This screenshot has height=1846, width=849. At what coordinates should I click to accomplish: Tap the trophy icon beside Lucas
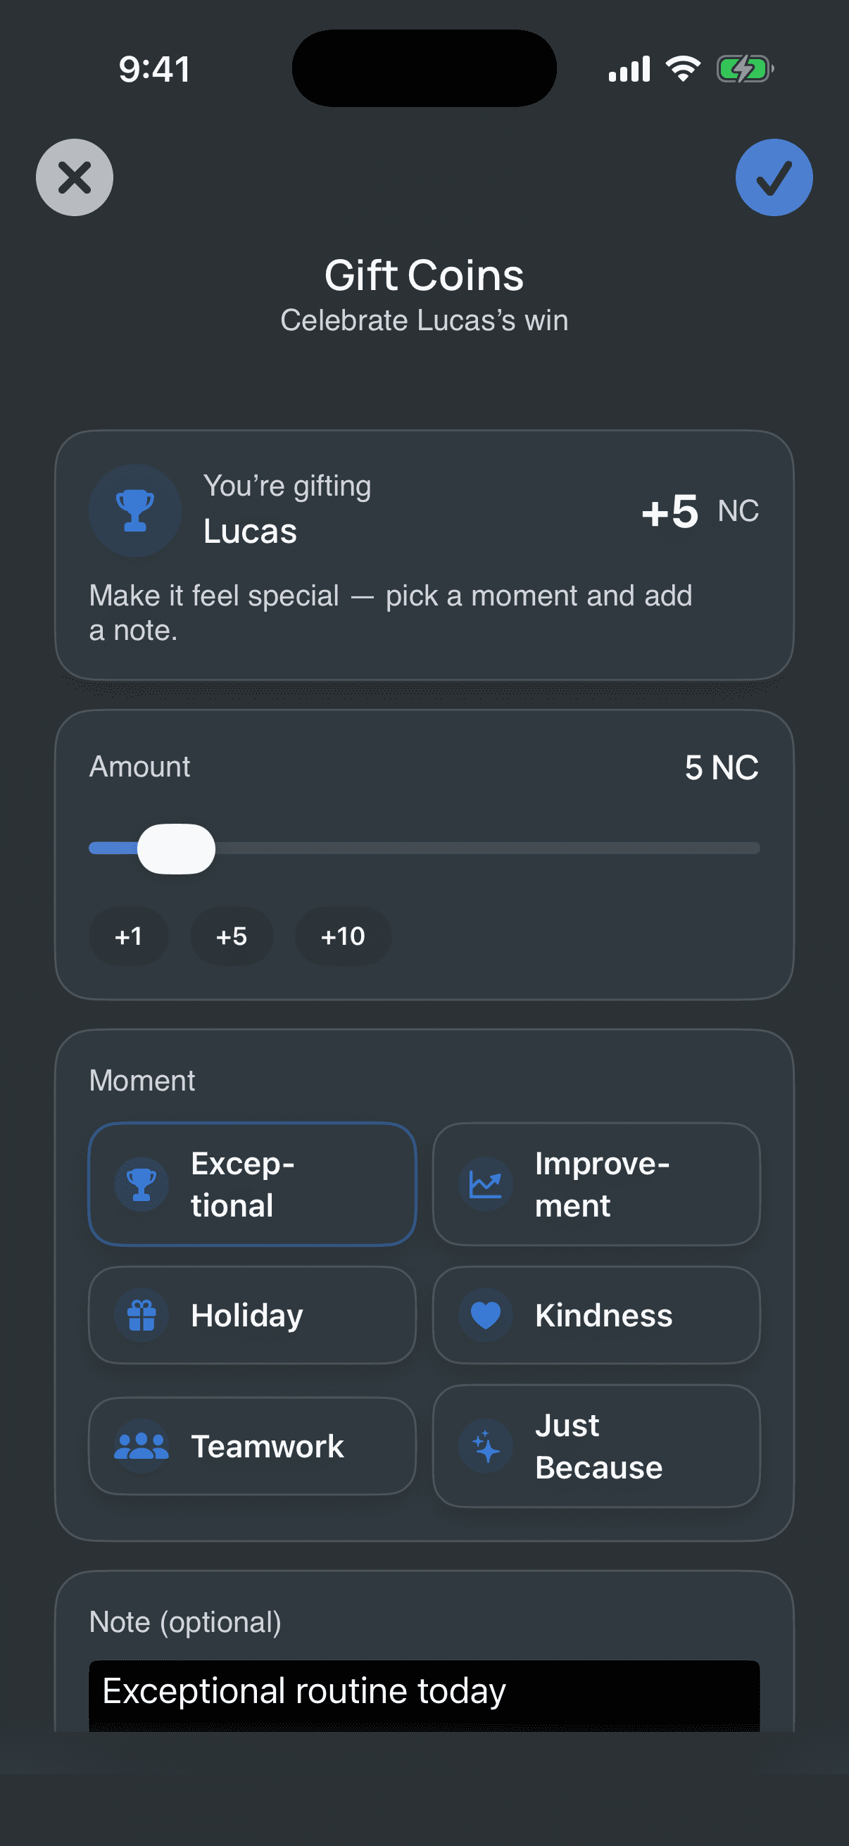(134, 510)
